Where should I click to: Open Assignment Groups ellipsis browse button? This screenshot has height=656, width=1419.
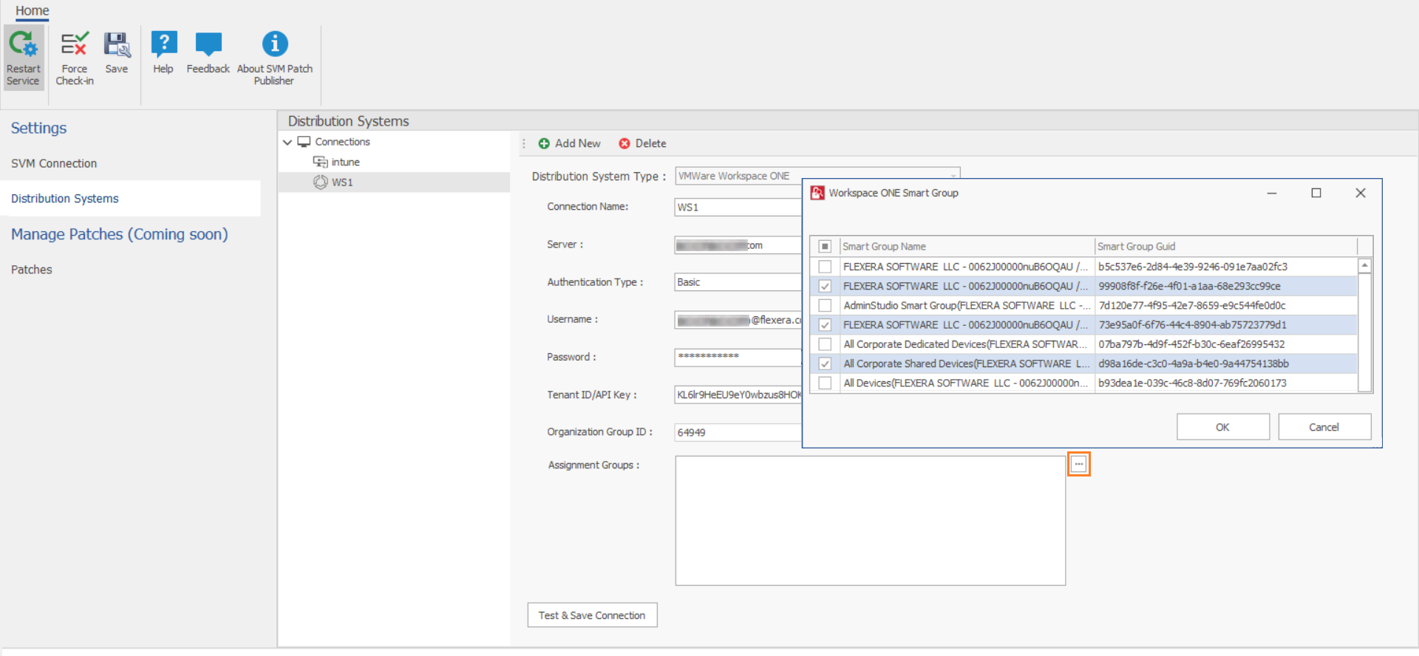pyautogui.click(x=1079, y=464)
